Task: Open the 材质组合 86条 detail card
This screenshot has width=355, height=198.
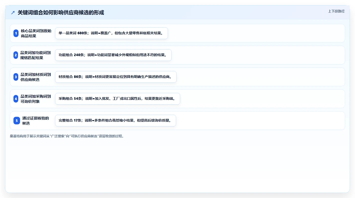Action: pyautogui.click(x=116, y=77)
